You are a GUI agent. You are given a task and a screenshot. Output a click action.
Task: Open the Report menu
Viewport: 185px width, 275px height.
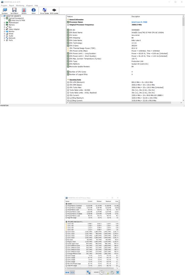tap(12, 5)
